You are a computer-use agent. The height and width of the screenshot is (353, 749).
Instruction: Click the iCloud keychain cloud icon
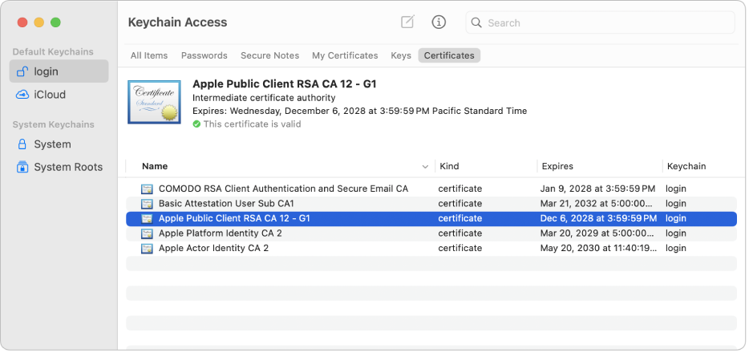coord(22,95)
